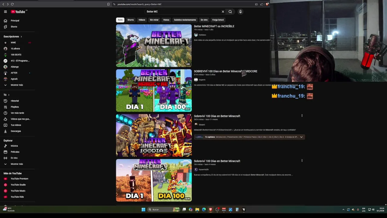Open Brave Shields lion icon

coord(267,4)
